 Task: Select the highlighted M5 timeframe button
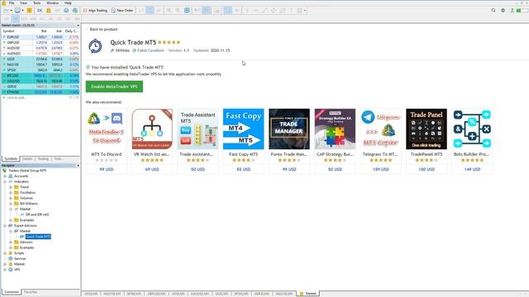[x=16, y=19]
